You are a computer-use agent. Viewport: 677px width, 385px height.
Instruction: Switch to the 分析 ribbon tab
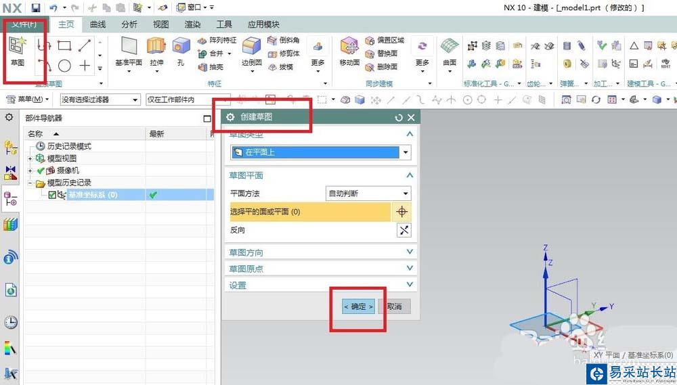pyautogui.click(x=129, y=24)
